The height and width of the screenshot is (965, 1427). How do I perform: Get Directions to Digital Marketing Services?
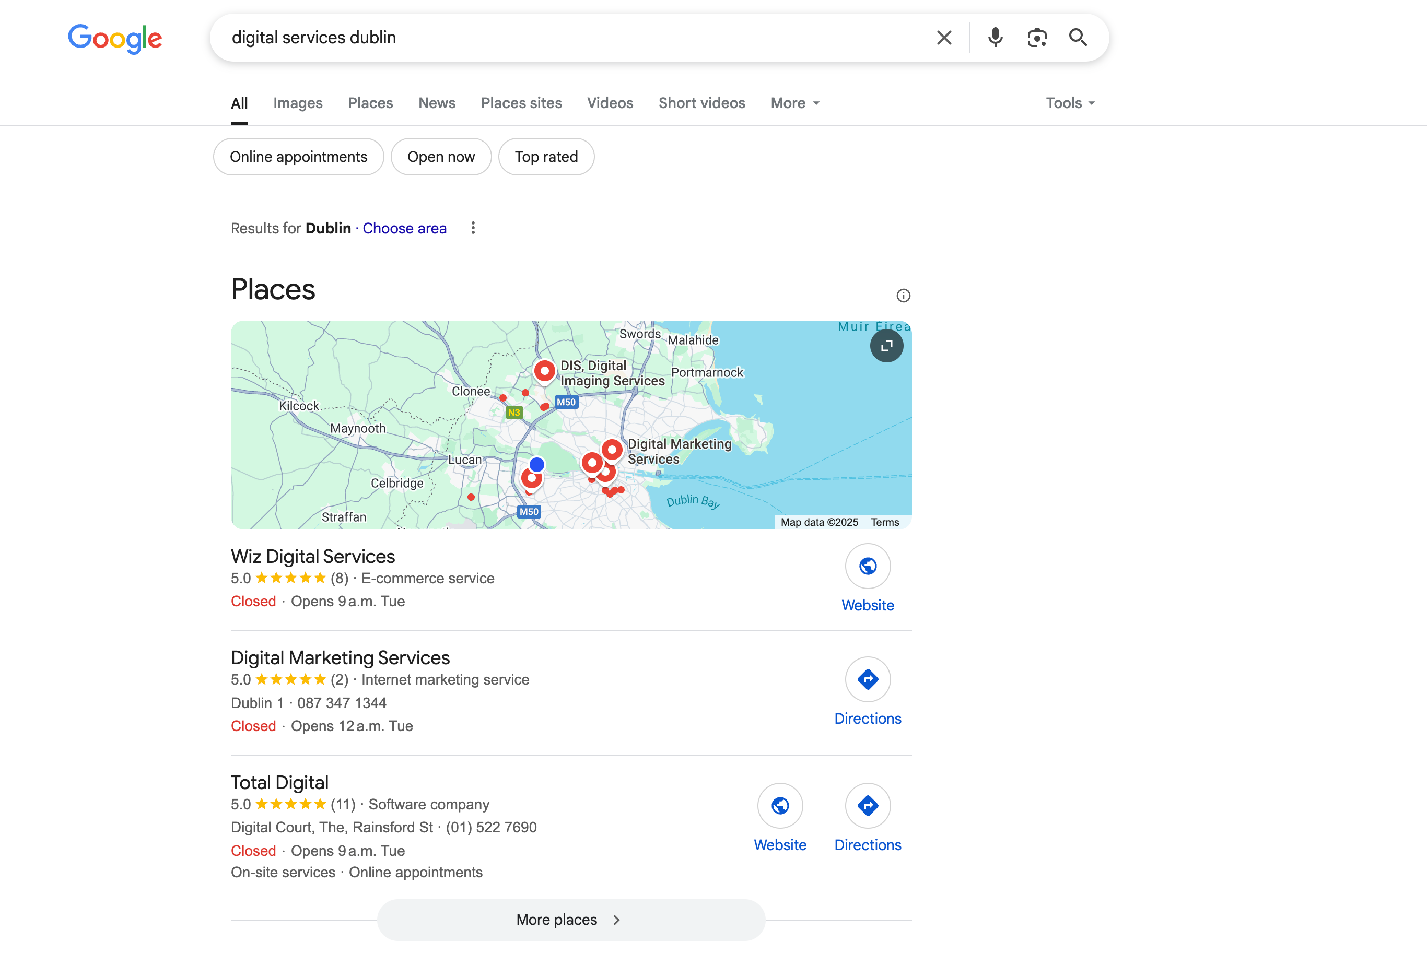coord(868,679)
